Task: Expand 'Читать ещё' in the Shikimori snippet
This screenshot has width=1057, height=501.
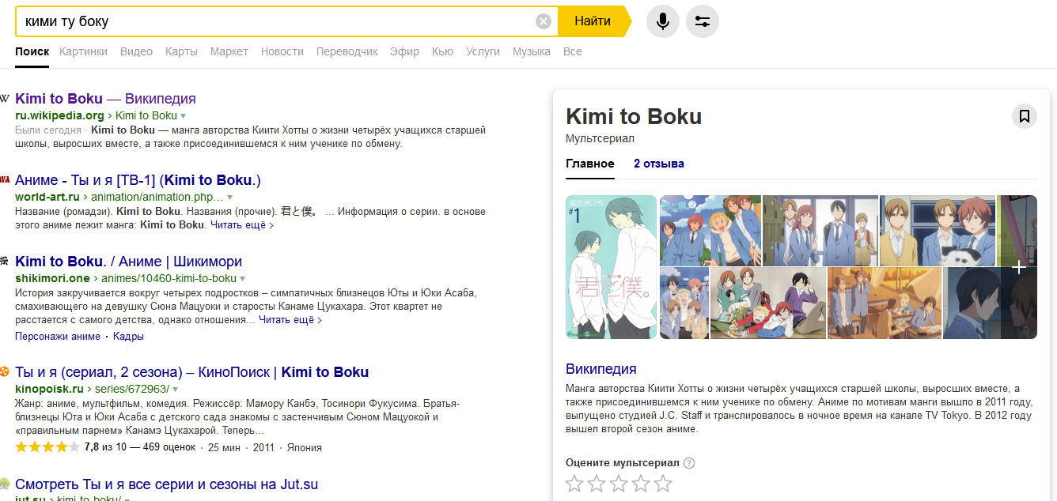Action: (x=290, y=320)
